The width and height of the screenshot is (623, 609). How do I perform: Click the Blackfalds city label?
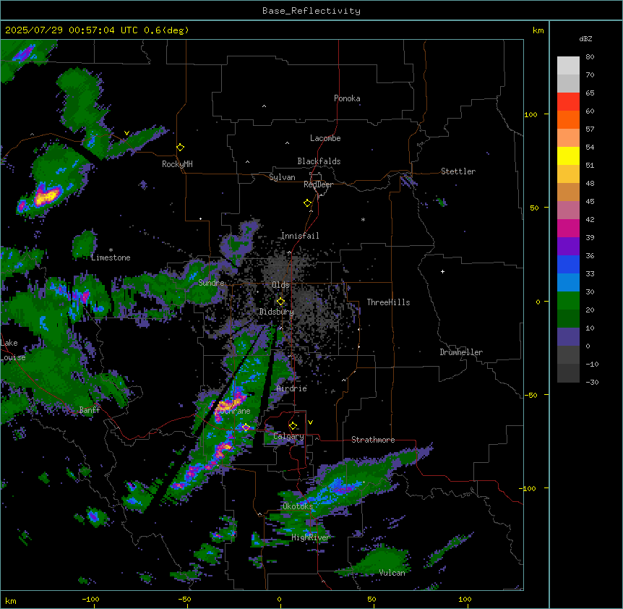319,161
